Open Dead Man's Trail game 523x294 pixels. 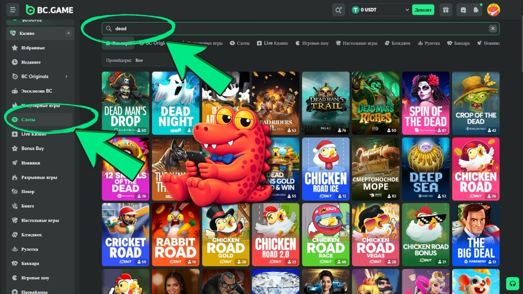click(x=326, y=103)
